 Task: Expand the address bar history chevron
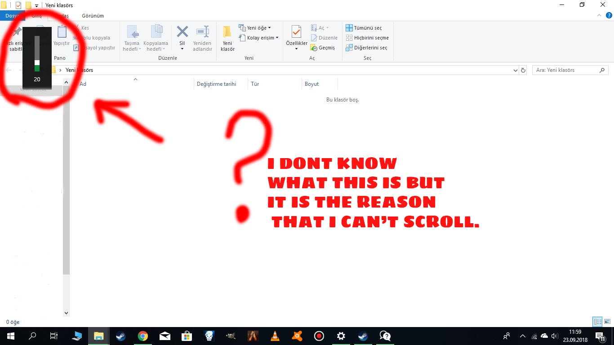(515, 70)
